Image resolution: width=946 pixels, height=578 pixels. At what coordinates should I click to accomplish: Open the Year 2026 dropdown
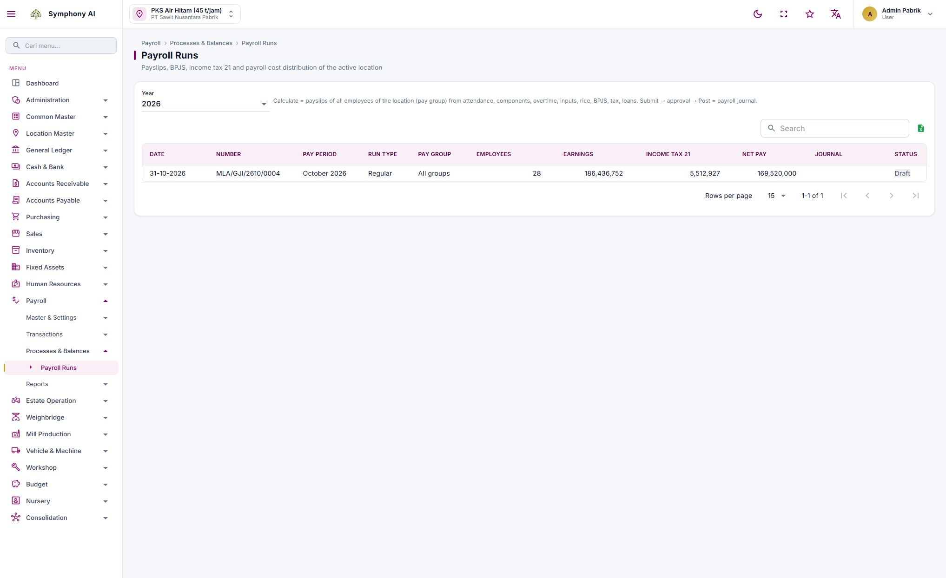point(205,104)
